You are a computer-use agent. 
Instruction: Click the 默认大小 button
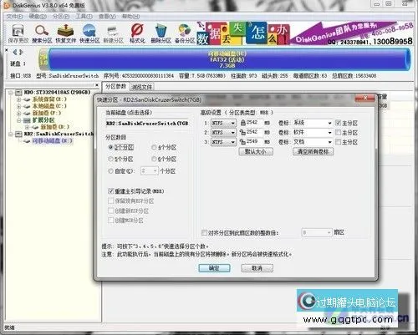256,151
